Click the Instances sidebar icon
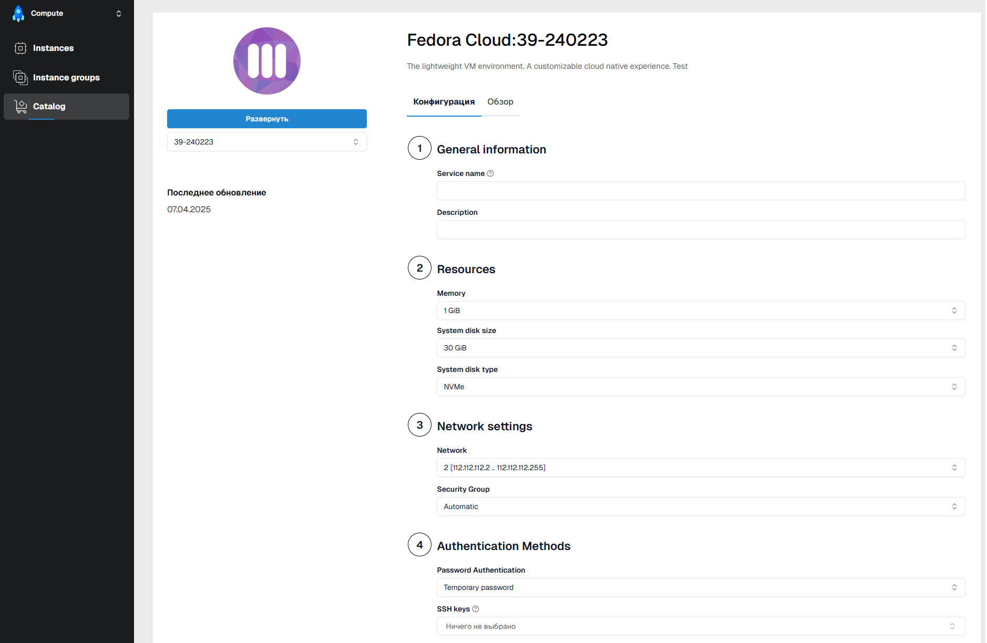Viewport: 987px width, 643px height. 20,48
